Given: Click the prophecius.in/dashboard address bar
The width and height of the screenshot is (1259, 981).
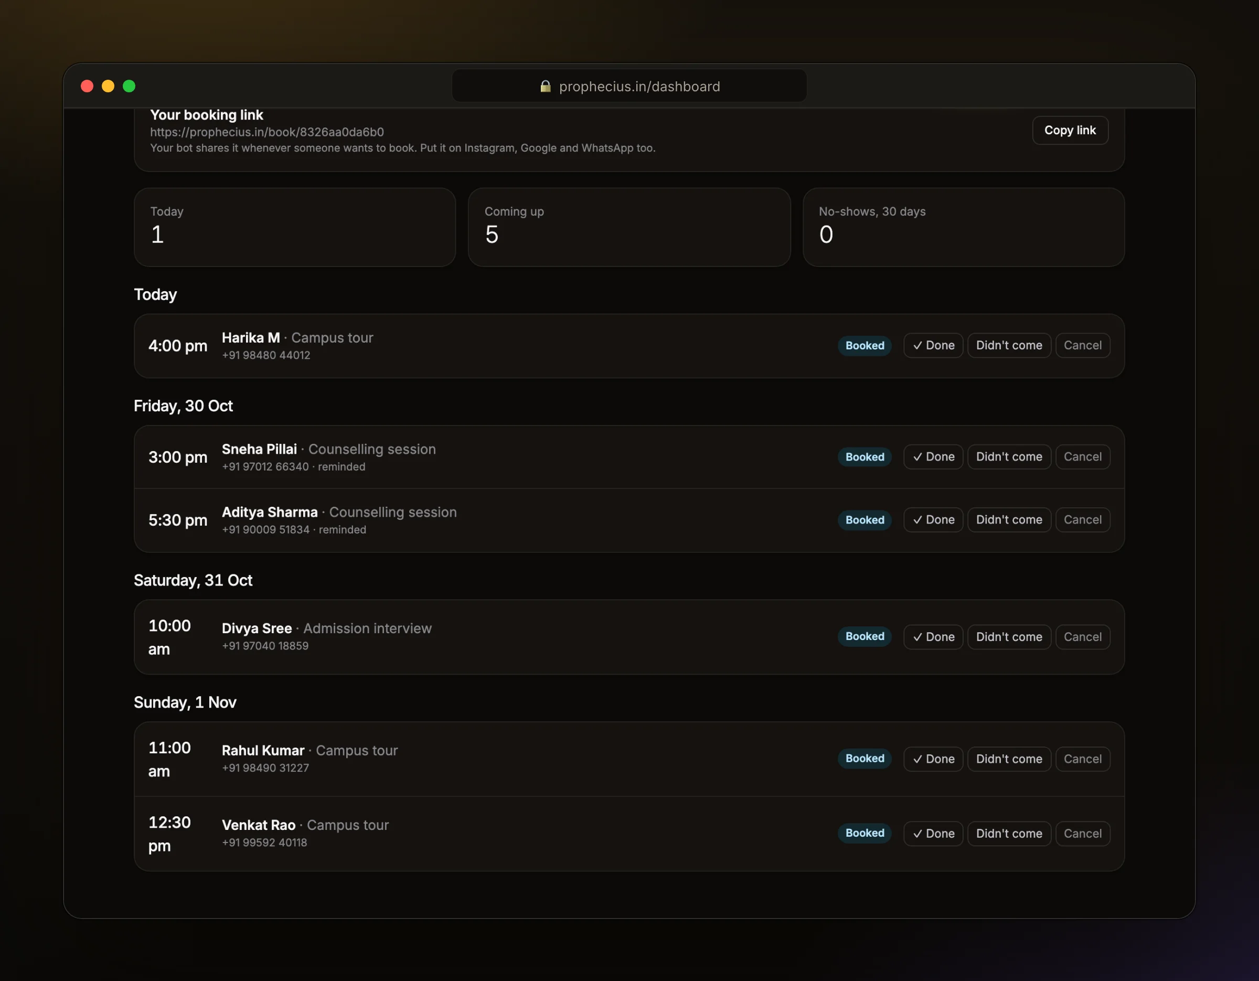Looking at the screenshot, I should coord(629,86).
